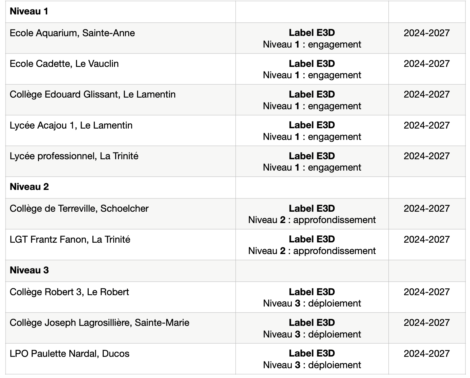Select Collège de Terreville, Schoelcher cell

[x=121, y=214]
